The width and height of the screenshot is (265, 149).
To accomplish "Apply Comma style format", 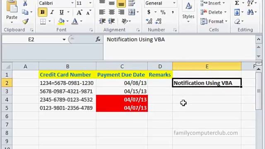I will (173, 12).
